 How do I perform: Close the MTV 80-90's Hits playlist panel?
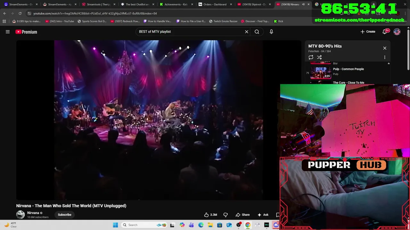click(385, 48)
